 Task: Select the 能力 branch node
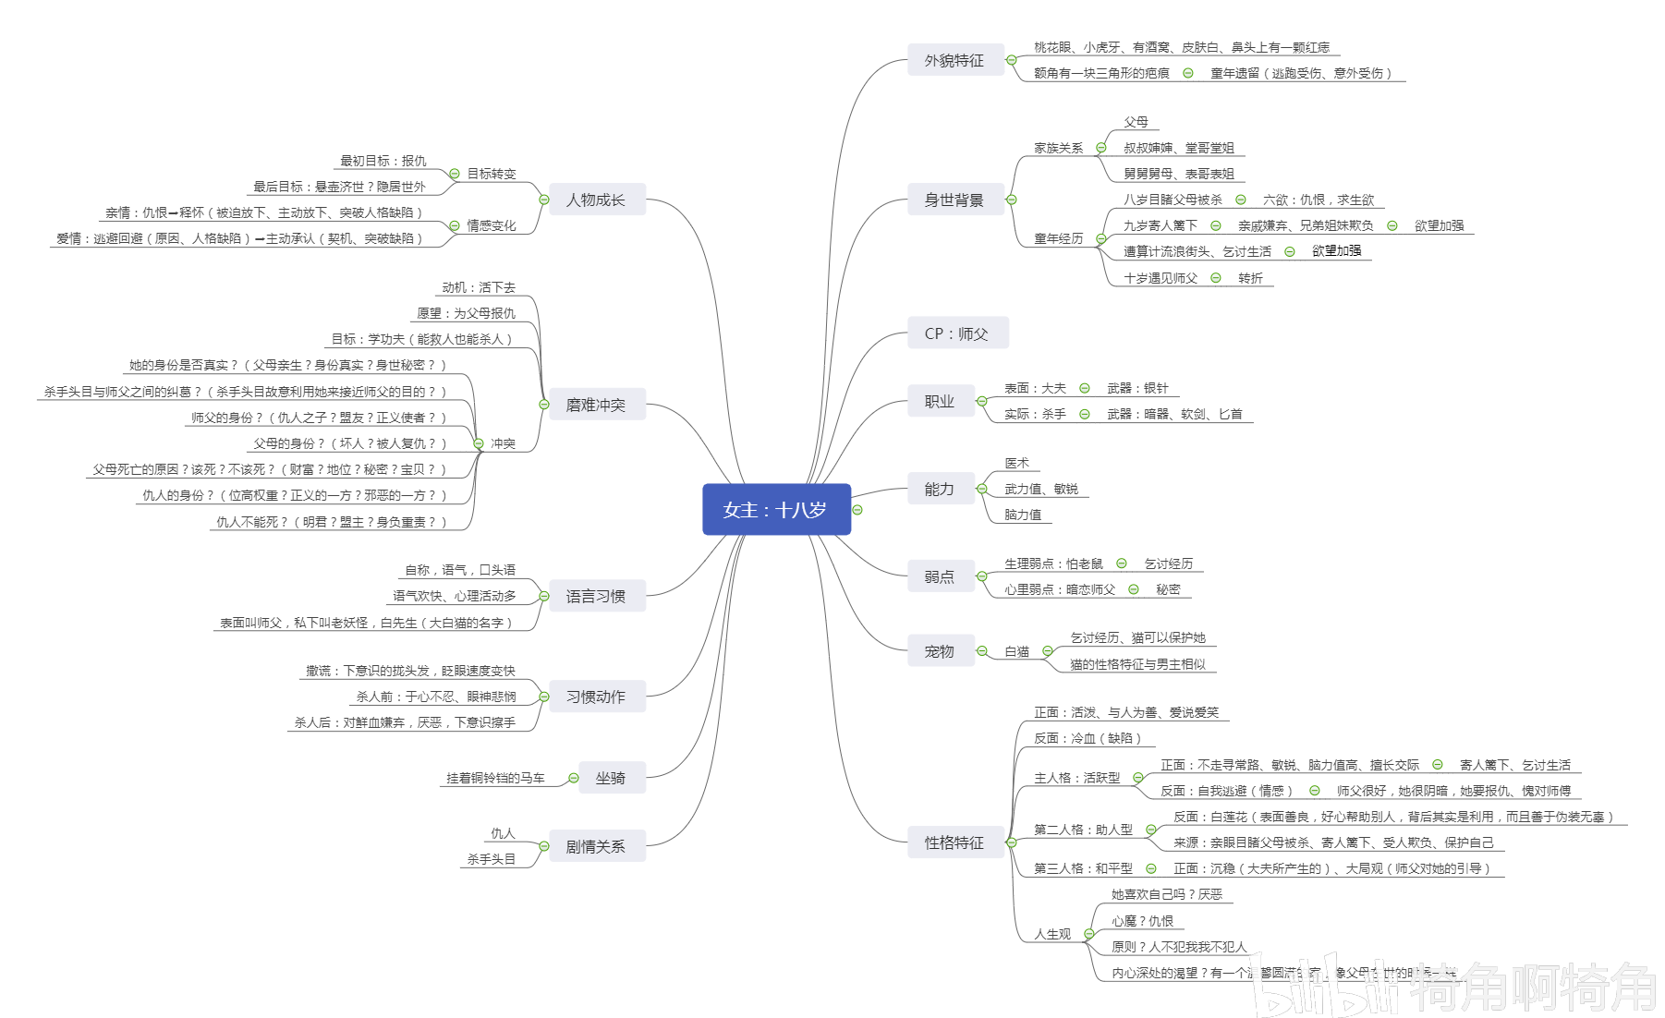[x=941, y=489]
